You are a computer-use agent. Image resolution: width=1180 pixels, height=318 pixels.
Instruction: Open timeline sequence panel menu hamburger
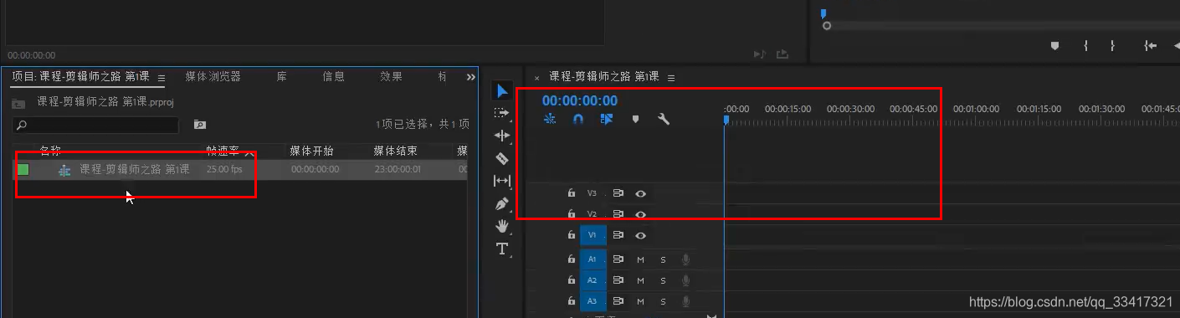coord(671,77)
